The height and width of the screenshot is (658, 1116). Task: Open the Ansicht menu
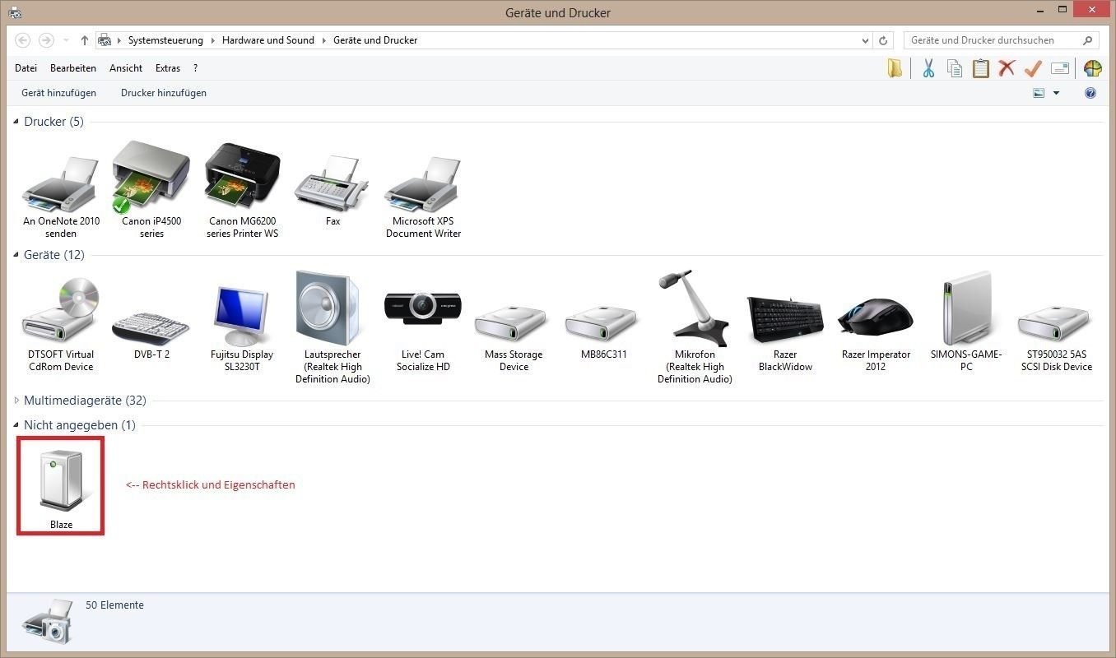tap(126, 68)
